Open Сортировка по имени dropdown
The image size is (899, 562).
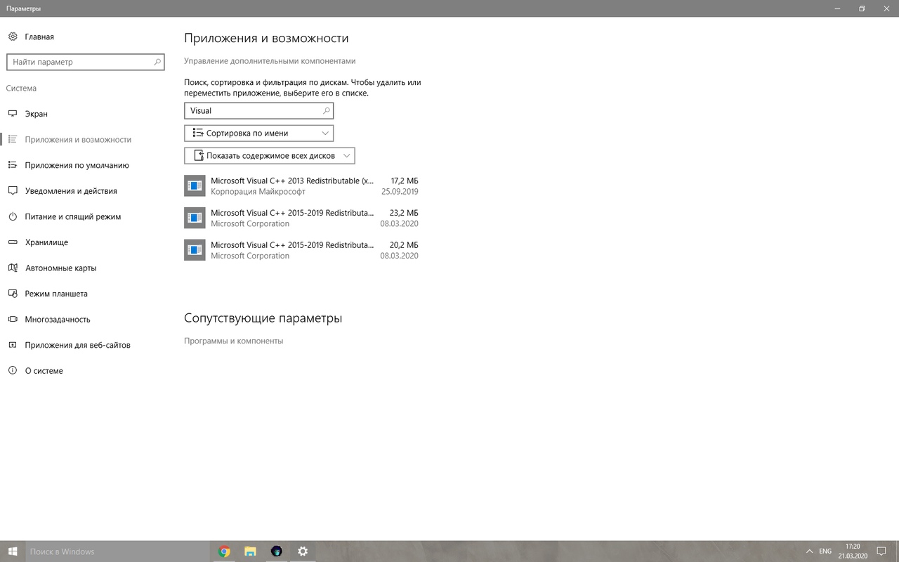point(258,133)
